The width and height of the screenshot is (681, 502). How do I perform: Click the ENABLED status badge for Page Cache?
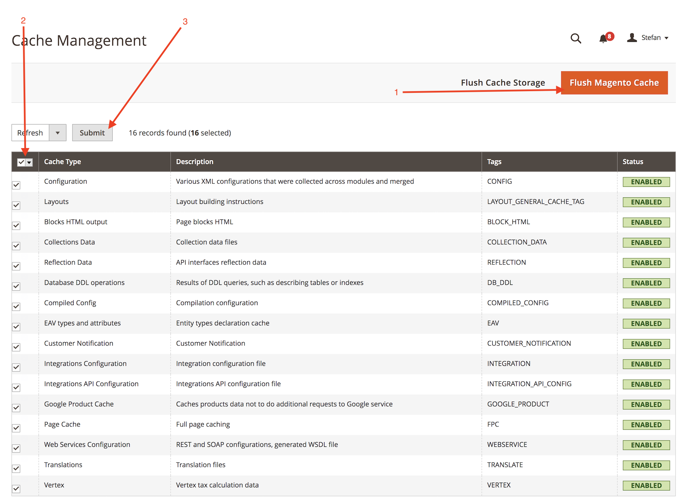click(x=646, y=425)
